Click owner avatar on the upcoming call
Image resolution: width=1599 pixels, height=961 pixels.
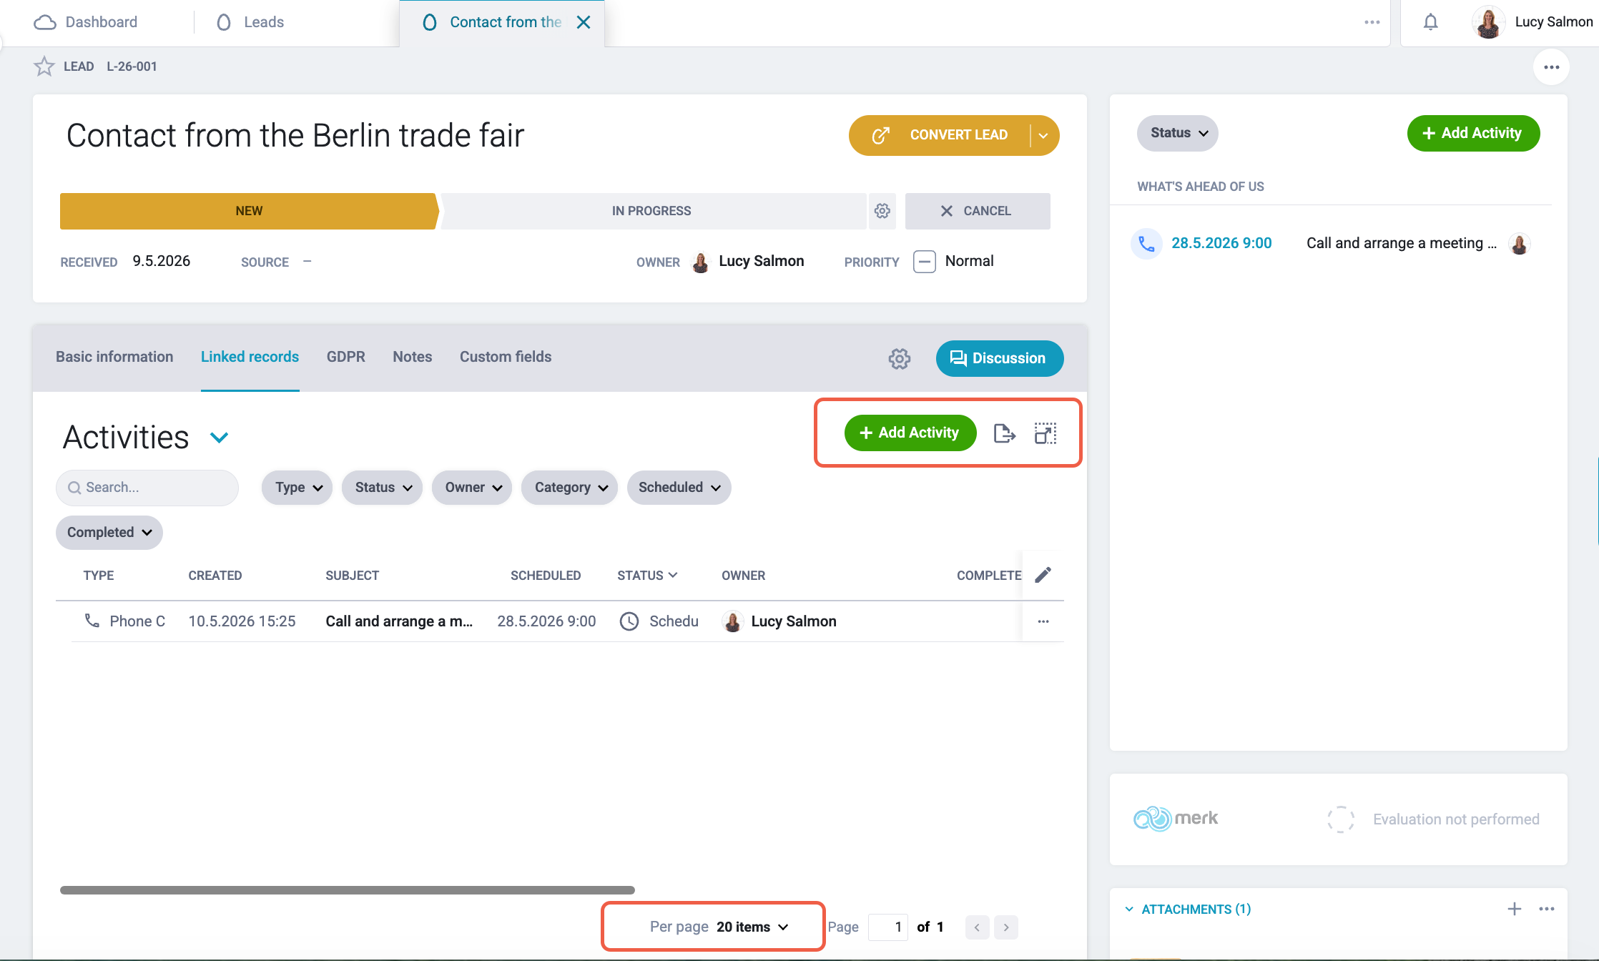pyautogui.click(x=1520, y=244)
